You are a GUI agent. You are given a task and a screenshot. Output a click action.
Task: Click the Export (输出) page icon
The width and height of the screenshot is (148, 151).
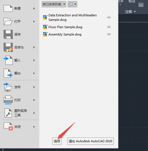(x=8, y=73)
